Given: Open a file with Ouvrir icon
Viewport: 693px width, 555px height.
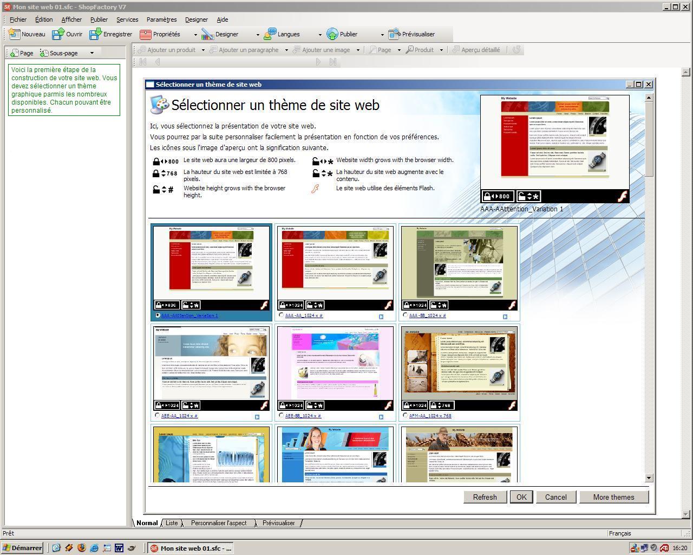Looking at the screenshot, I should coord(58,34).
